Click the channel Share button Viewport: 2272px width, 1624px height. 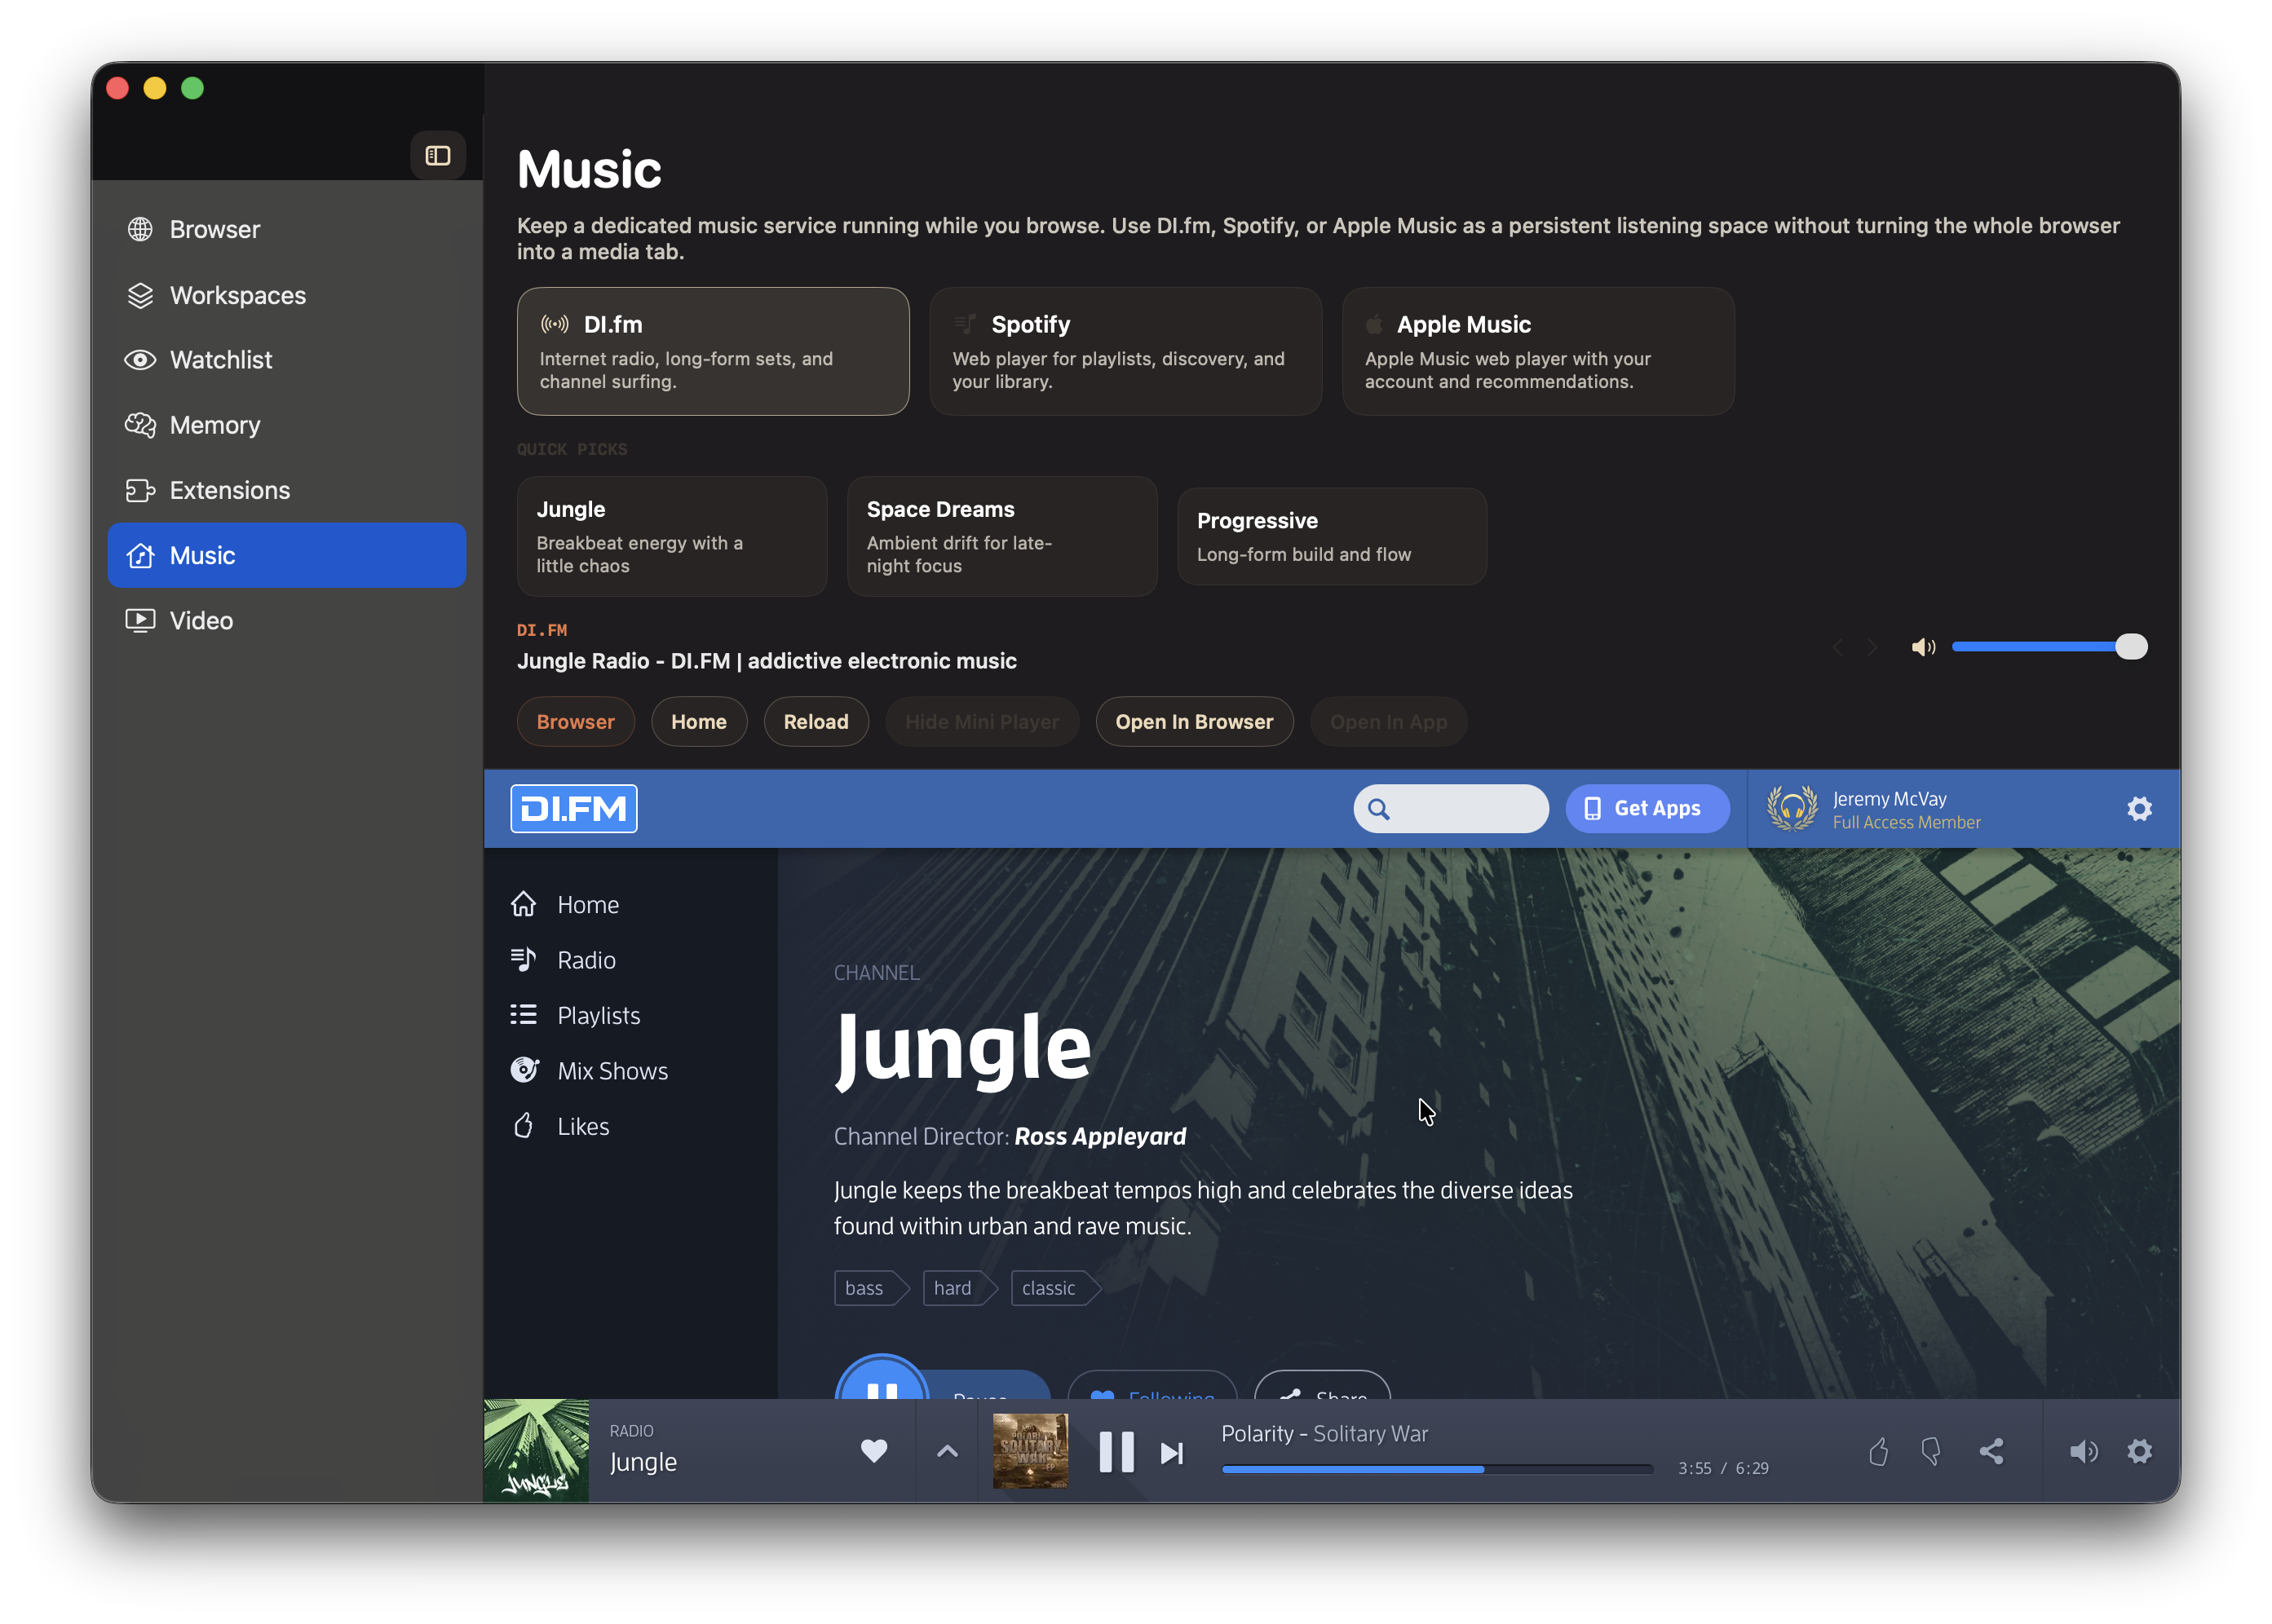point(1322,1386)
